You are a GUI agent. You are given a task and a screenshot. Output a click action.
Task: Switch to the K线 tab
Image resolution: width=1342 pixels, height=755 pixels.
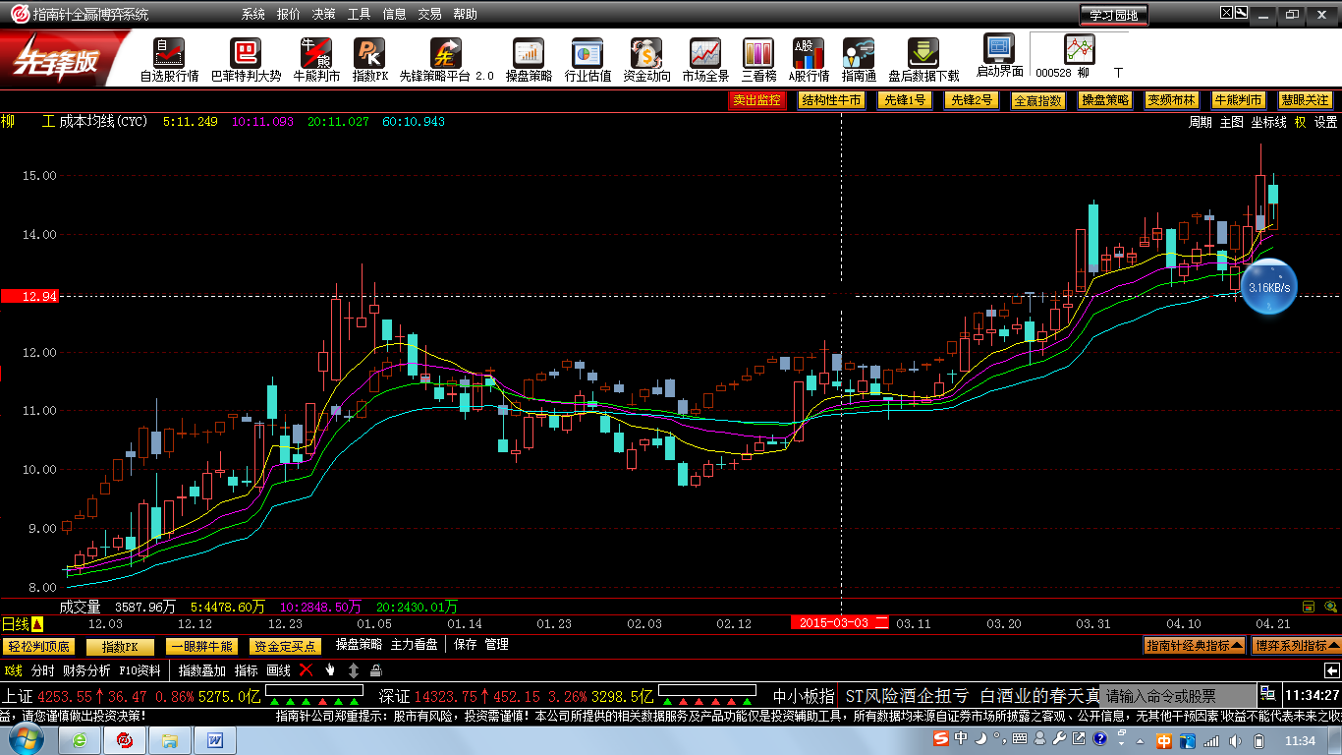[13, 670]
